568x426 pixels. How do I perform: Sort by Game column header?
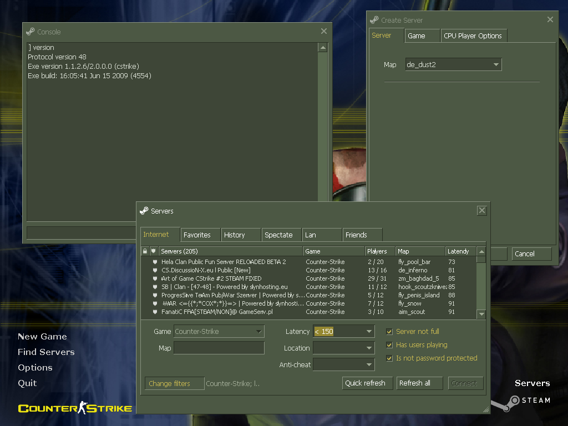(333, 251)
